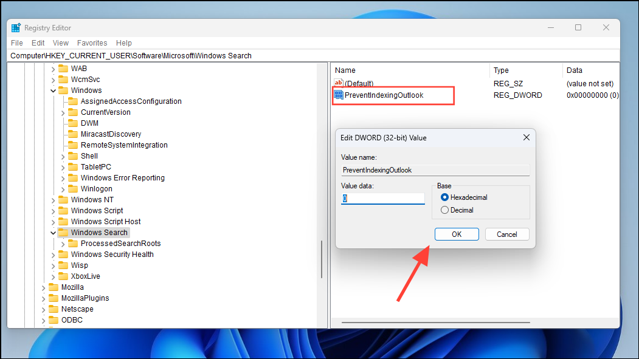Viewport: 639px width, 359px height.
Task: Click the REG_DWORD type cell
Action: click(x=517, y=95)
